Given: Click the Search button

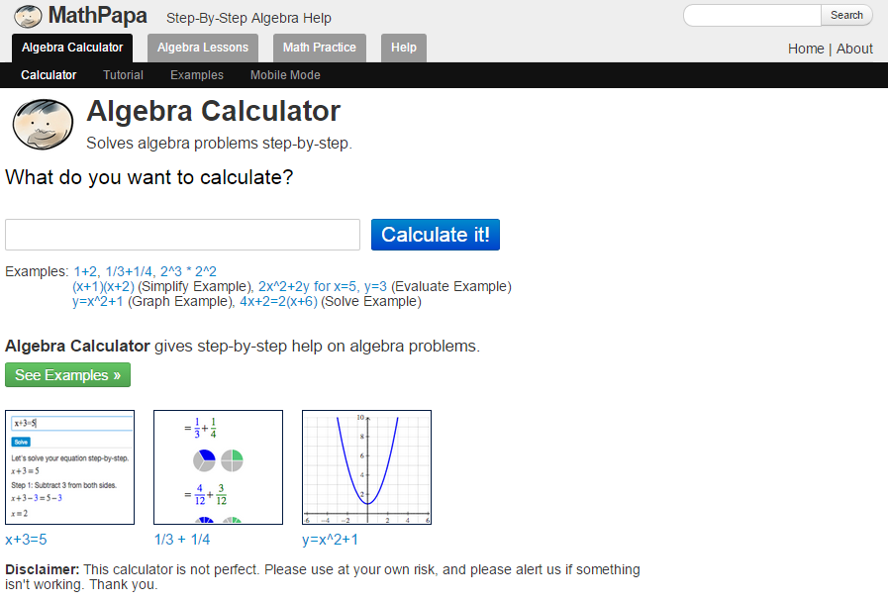Looking at the screenshot, I should click(x=846, y=15).
